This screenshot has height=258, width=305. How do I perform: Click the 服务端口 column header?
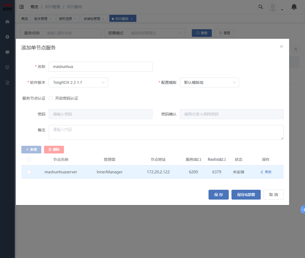click(x=193, y=159)
